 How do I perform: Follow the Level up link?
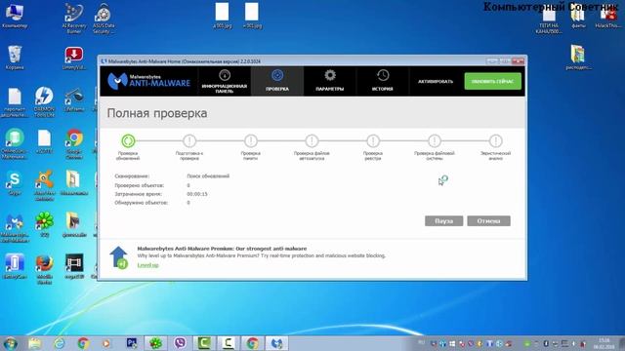tap(147, 265)
